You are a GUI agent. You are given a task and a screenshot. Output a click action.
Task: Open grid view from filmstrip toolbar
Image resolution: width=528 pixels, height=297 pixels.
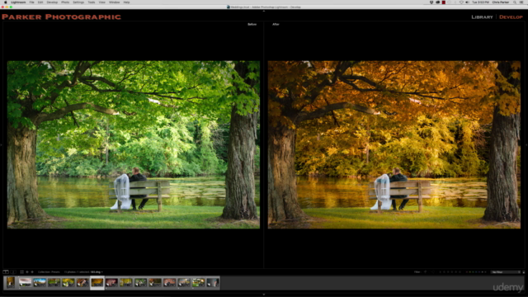click(22, 272)
